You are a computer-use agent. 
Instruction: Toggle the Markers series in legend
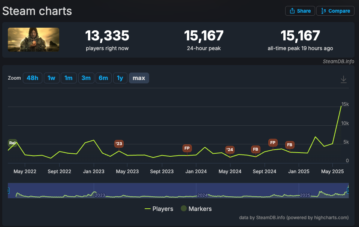click(x=196, y=209)
